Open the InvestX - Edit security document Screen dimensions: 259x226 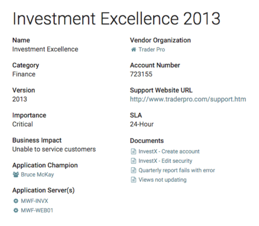click(x=165, y=161)
